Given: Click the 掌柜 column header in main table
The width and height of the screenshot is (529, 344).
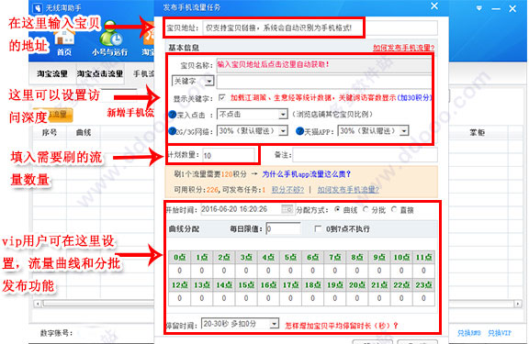Looking at the screenshot, I should pos(477,133).
